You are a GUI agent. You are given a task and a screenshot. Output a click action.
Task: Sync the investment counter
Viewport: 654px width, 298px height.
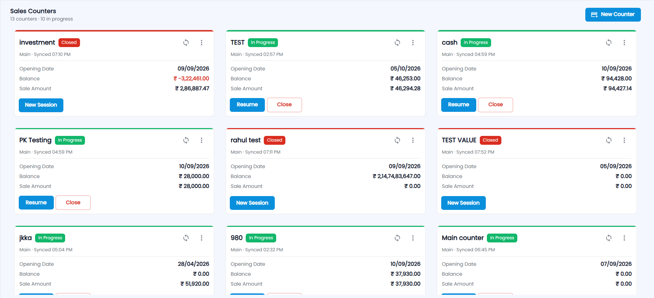186,42
